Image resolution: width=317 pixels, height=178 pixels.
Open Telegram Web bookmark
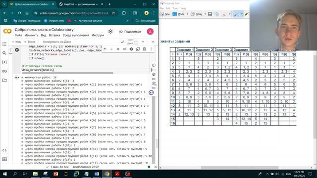tap(54, 21)
